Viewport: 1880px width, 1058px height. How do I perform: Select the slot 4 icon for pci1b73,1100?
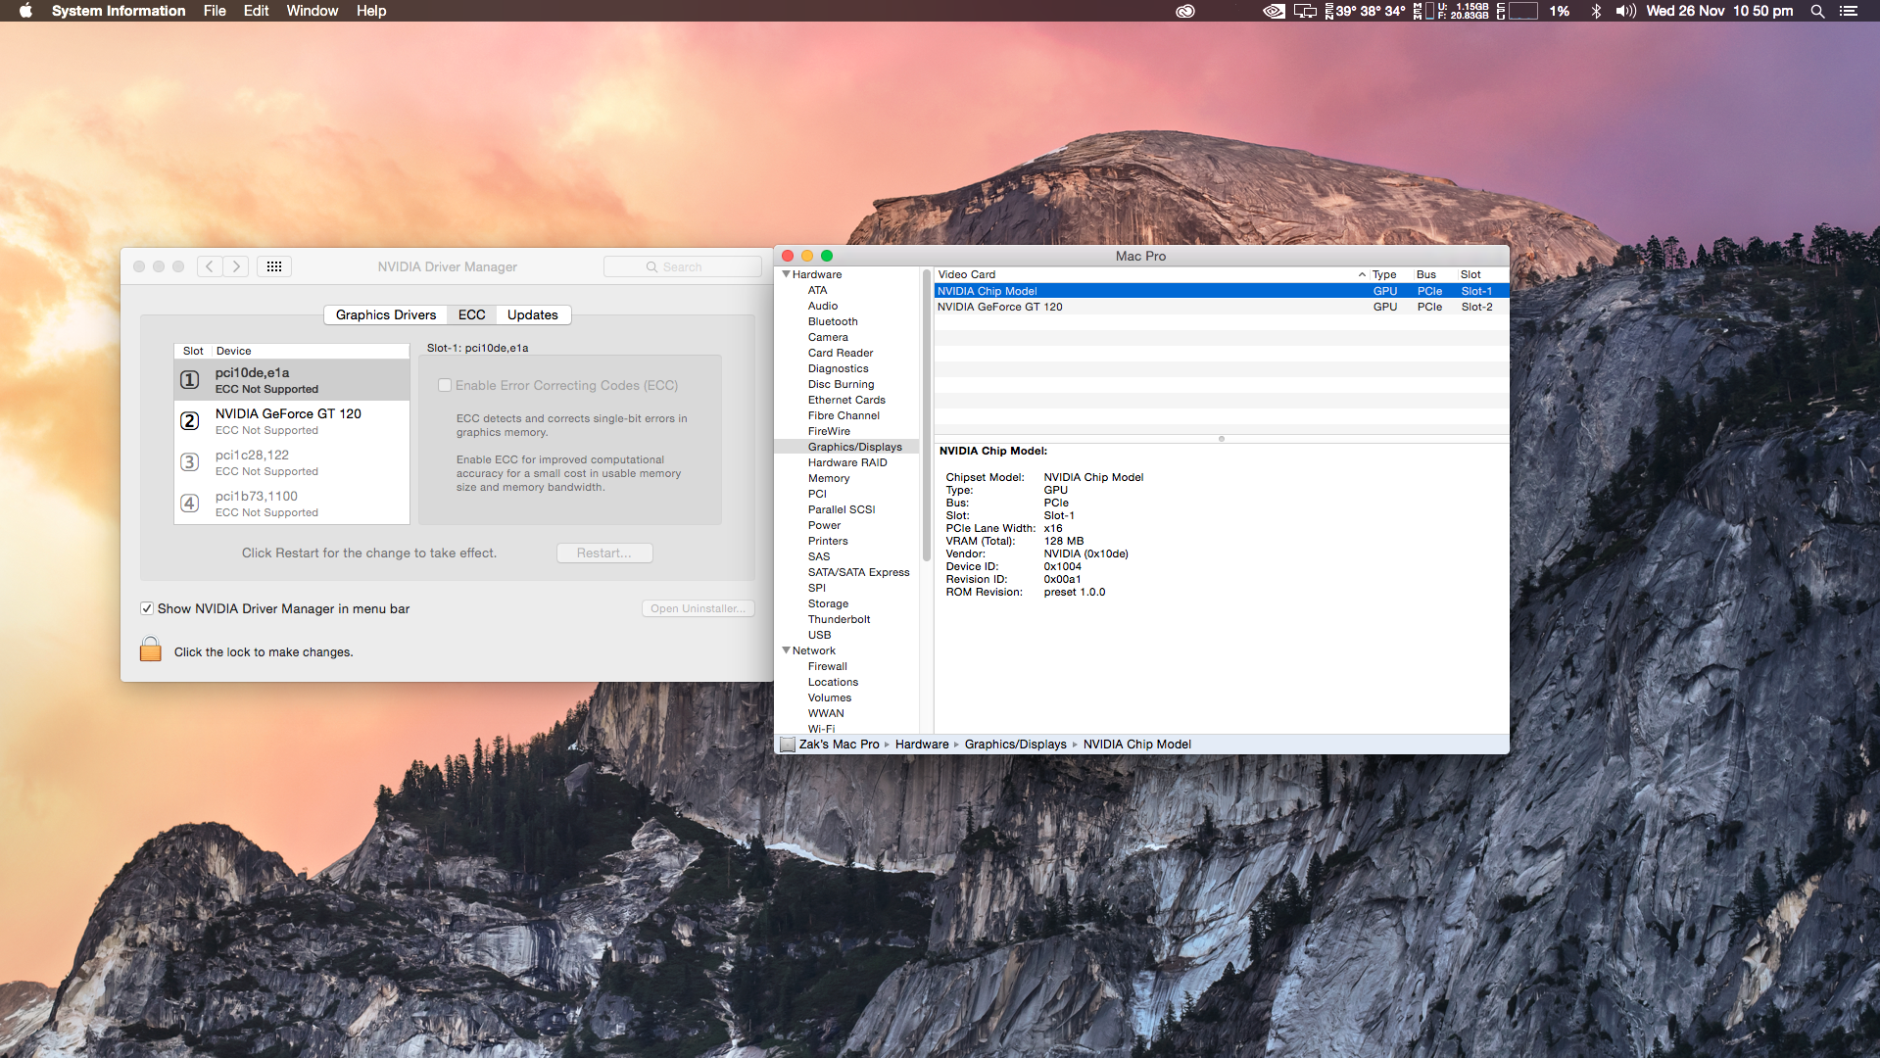[x=190, y=504]
